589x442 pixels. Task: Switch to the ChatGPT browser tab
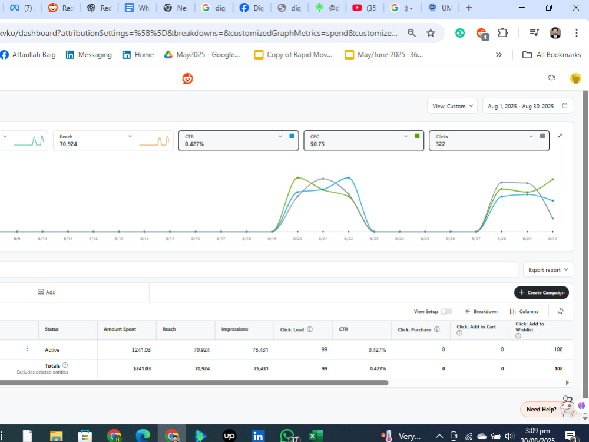[99, 8]
